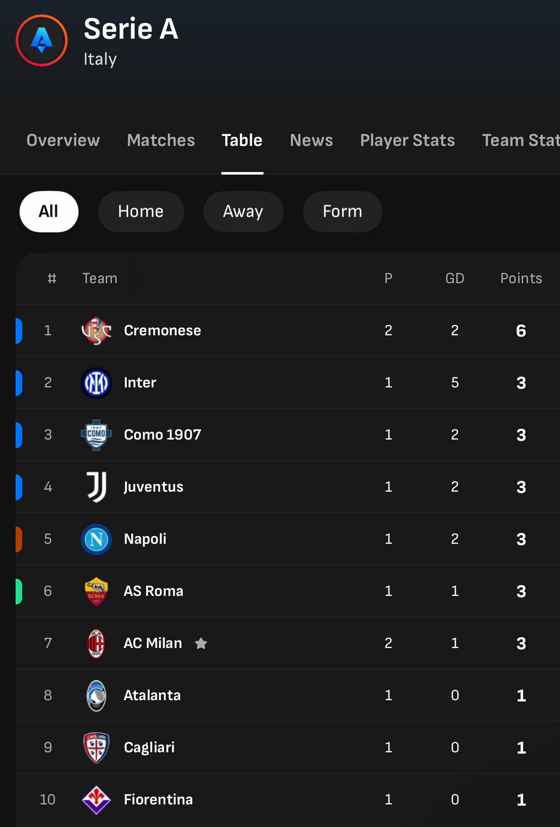Click the Napoli club crest
This screenshot has width=560, height=827.
96,539
